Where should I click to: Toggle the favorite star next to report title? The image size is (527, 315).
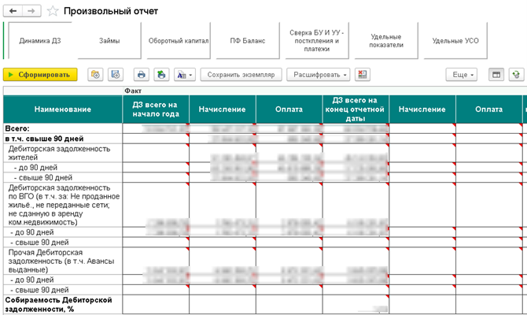53,11
